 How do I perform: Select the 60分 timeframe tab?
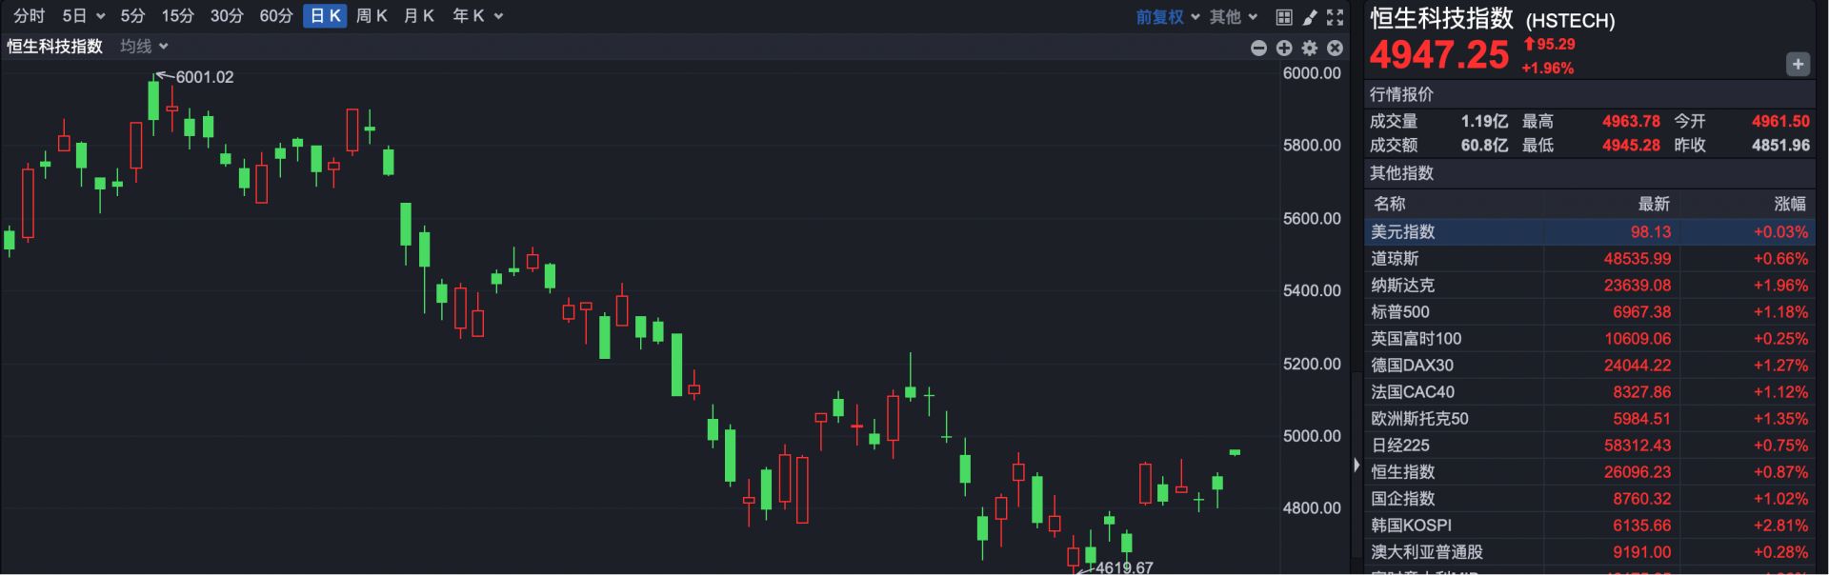click(276, 16)
